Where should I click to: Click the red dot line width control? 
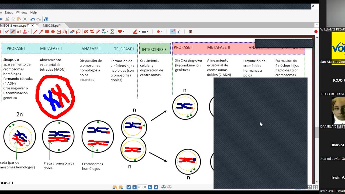click(158, 32)
